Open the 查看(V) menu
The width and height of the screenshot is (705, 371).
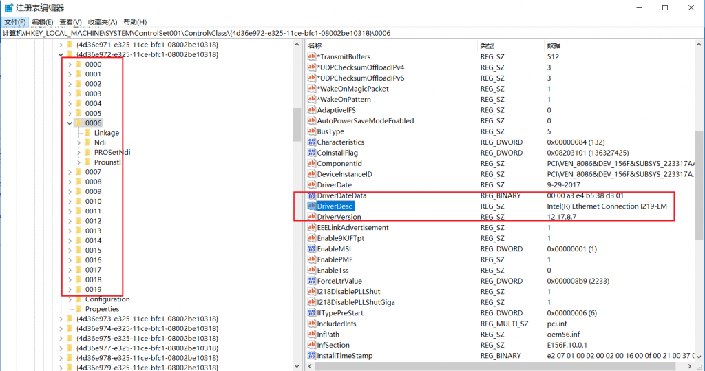(x=71, y=22)
